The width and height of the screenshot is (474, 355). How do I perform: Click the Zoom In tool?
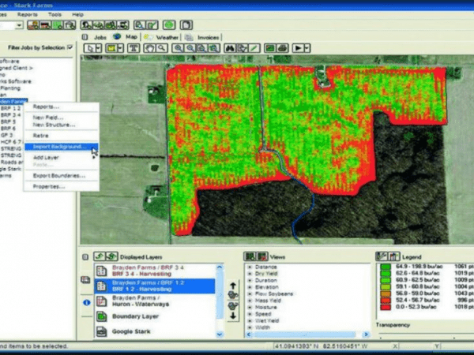click(178, 48)
